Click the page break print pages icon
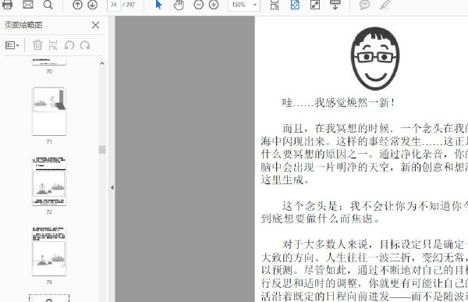The height and width of the screenshot is (302, 468). 53,45
